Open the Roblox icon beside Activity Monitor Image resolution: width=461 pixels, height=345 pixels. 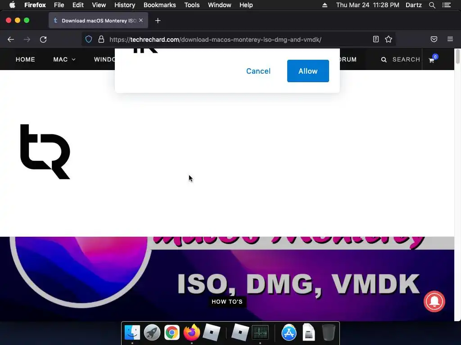pos(240,333)
